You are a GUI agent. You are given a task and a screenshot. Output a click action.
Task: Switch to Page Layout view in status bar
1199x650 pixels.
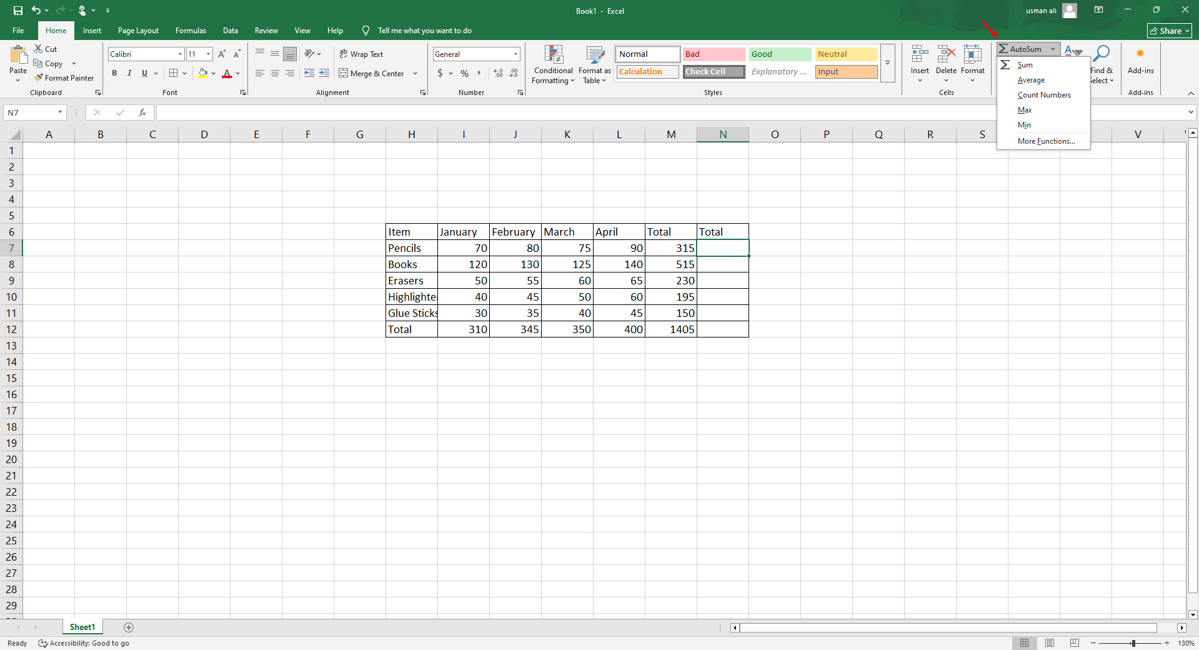click(1050, 643)
